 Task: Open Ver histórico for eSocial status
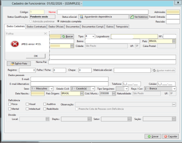[x=139, y=17]
